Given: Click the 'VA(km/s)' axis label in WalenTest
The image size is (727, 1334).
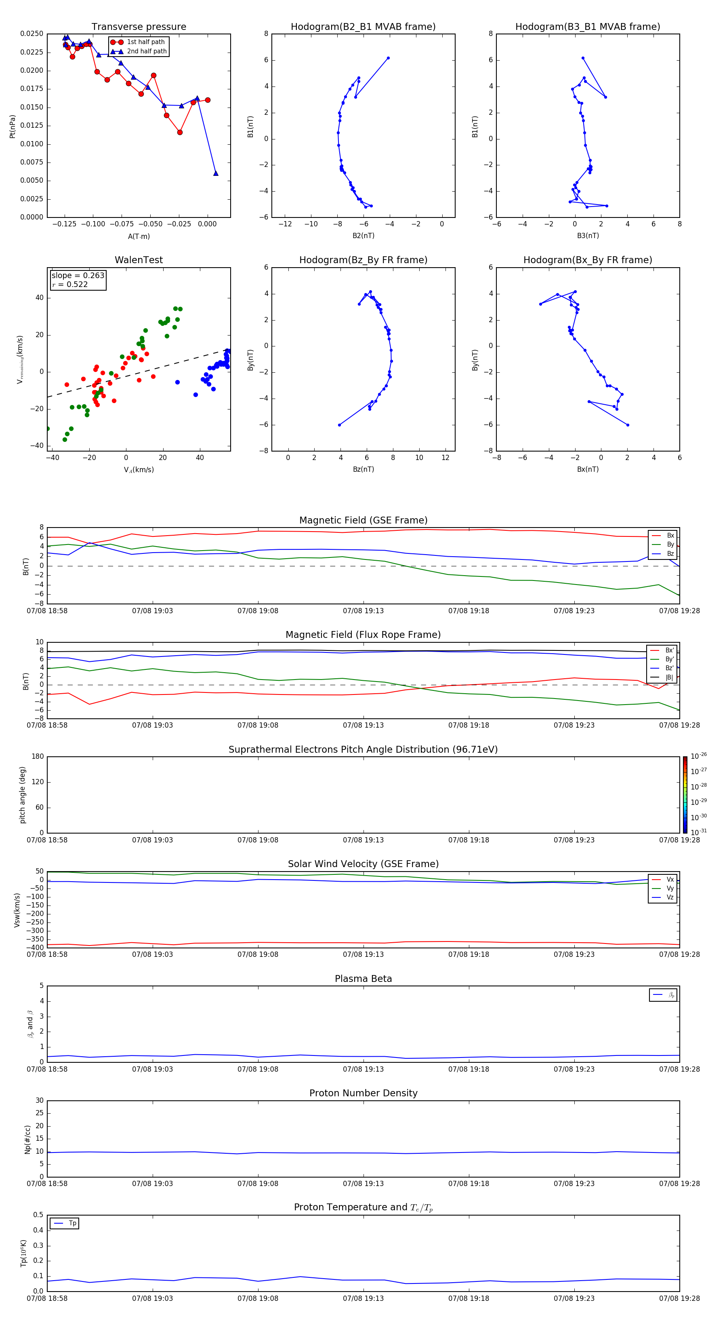Looking at the screenshot, I should click(139, 470).
